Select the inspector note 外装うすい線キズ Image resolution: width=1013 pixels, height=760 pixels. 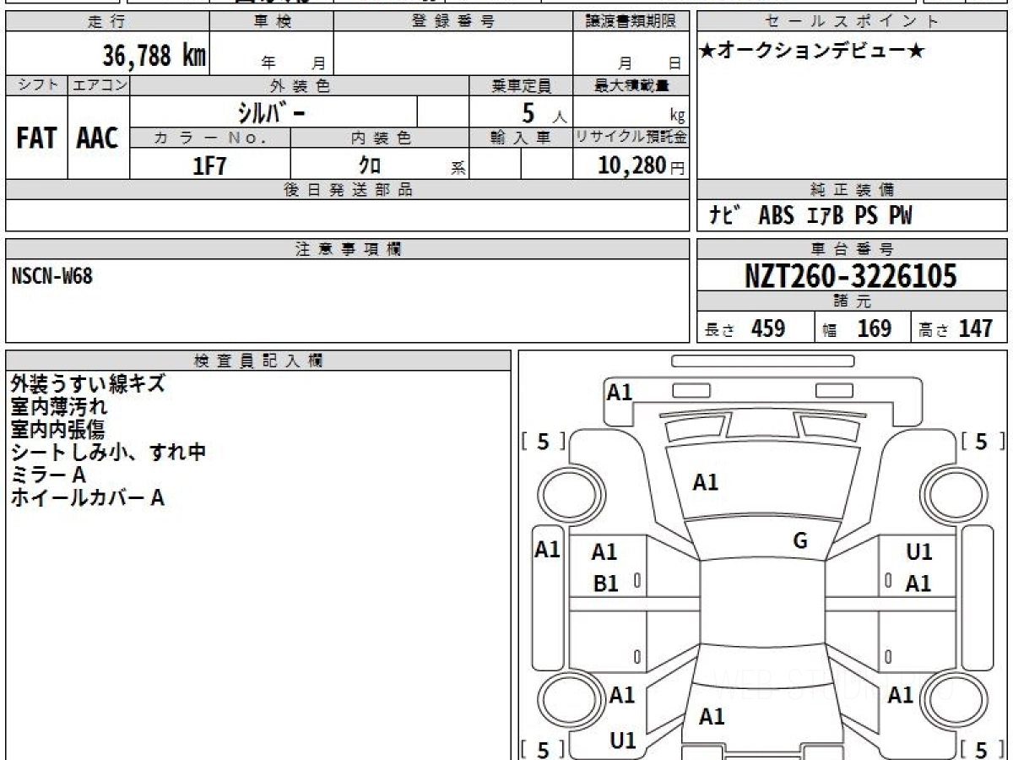point(88,383)
